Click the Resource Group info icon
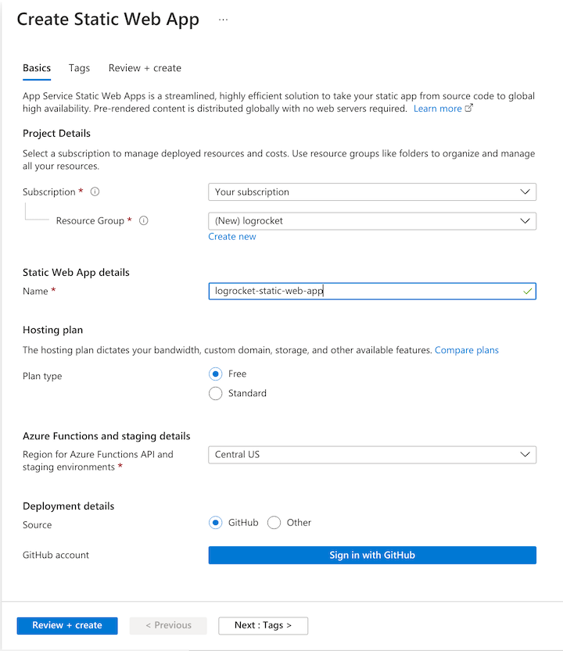The image size is (563, 651). tap(143, 221)
